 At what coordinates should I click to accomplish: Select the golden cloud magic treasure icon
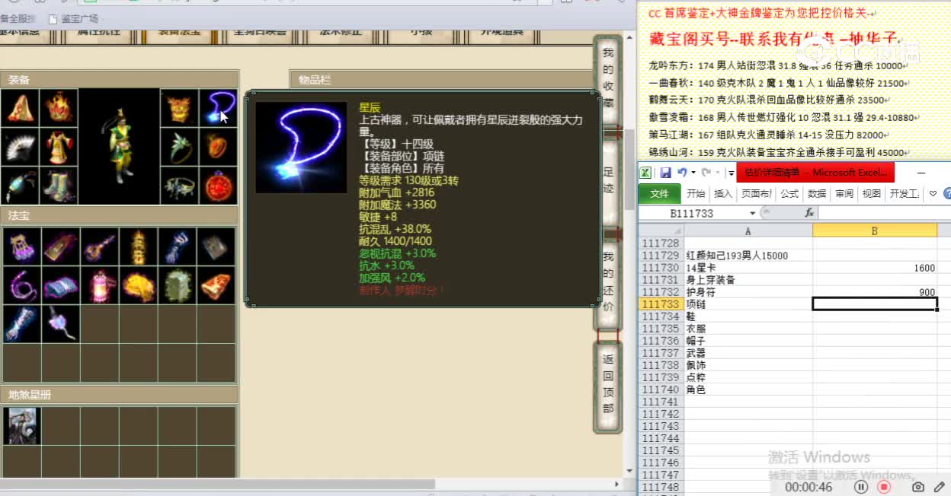point(138,285)
